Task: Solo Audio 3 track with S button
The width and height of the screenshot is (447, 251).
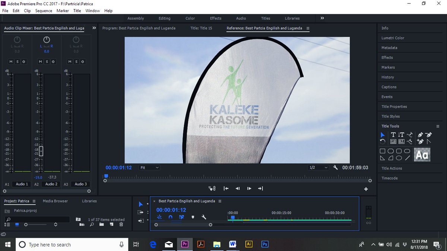Action: click(76, 61)
